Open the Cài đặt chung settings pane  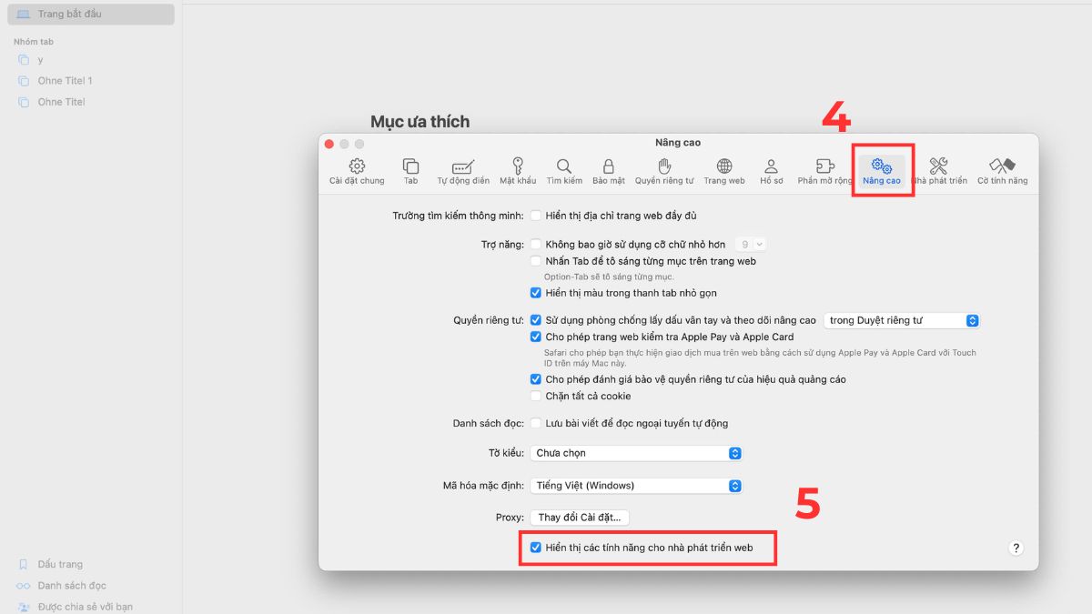point(357,171)
